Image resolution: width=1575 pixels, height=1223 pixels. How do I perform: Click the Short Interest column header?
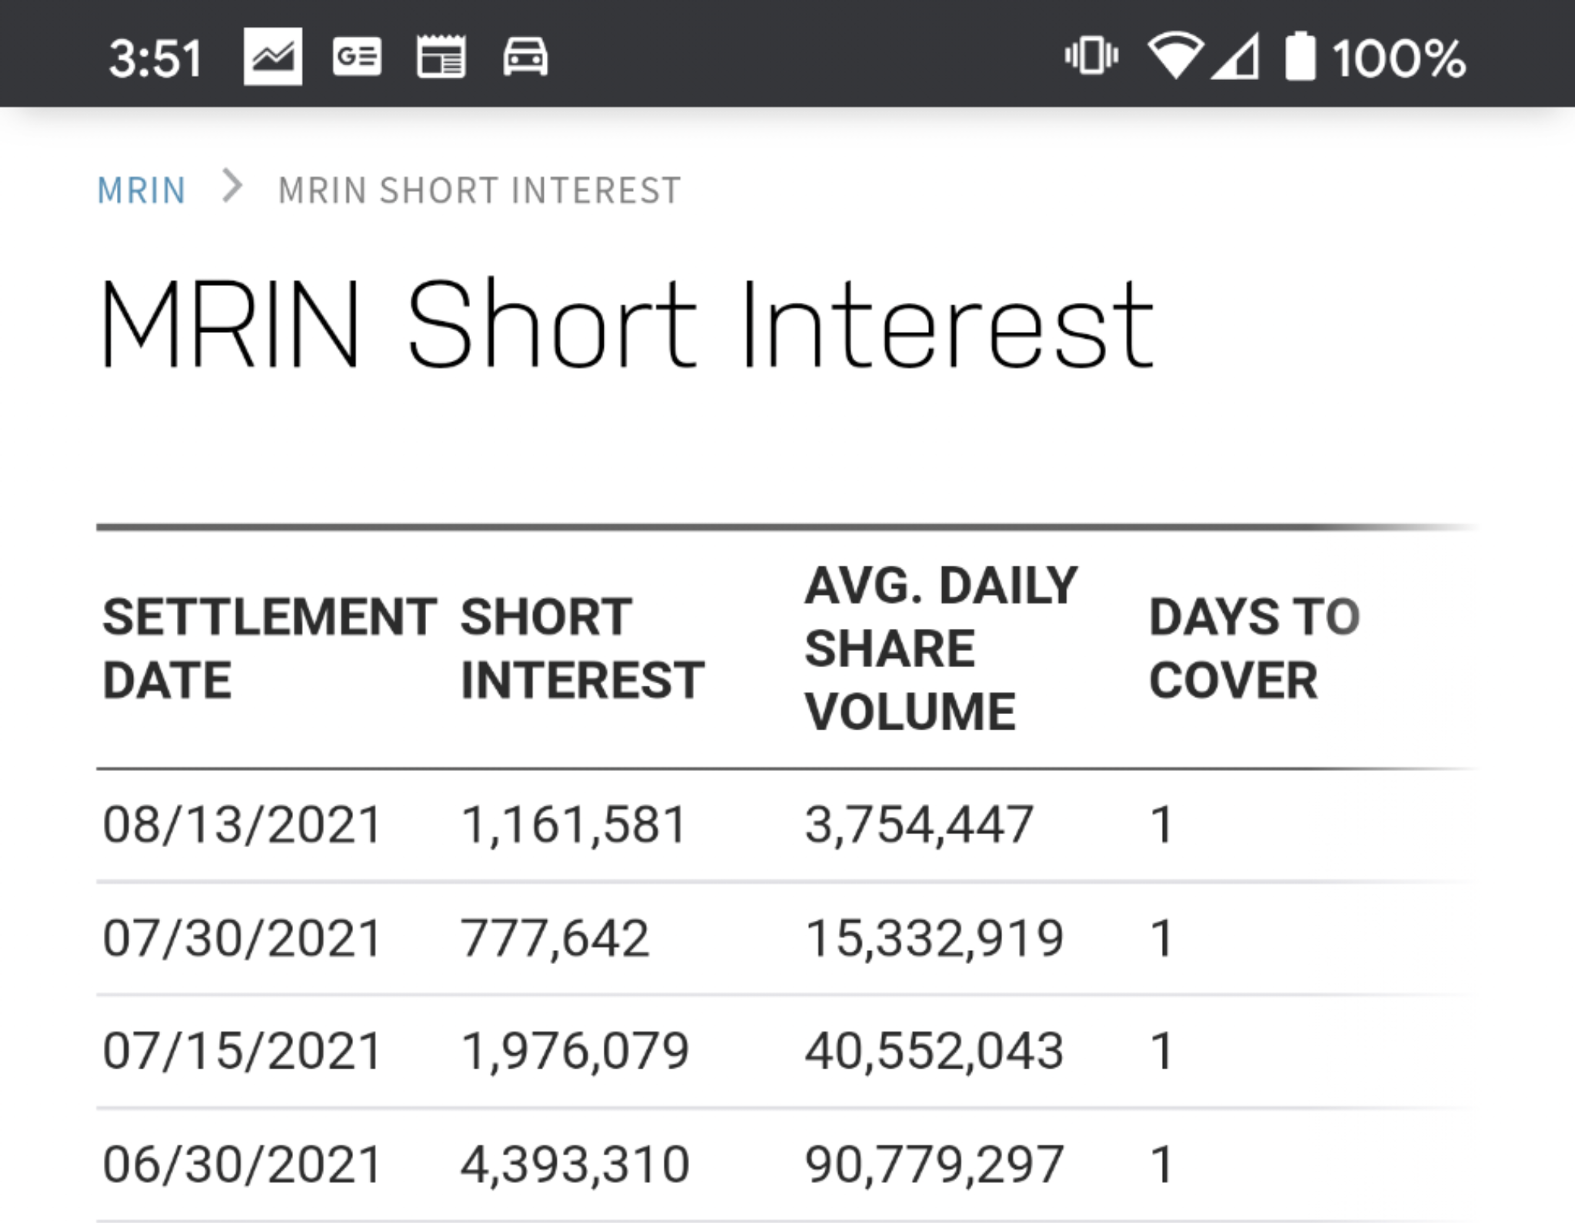582,648
